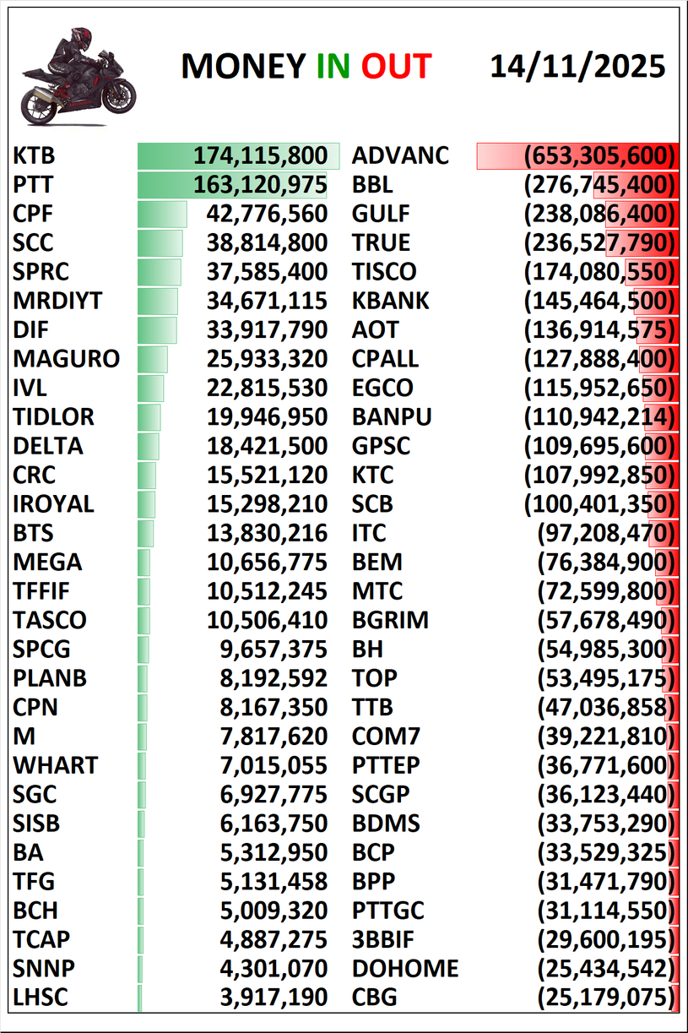The image size is (688, 1033).
Task: Click the motorcycle rider logo image
Action: pyautogui.click(x=78, y=74)
